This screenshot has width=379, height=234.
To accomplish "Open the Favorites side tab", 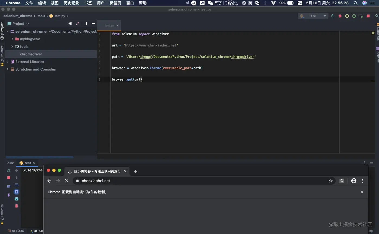I will (x=2, y=215).
